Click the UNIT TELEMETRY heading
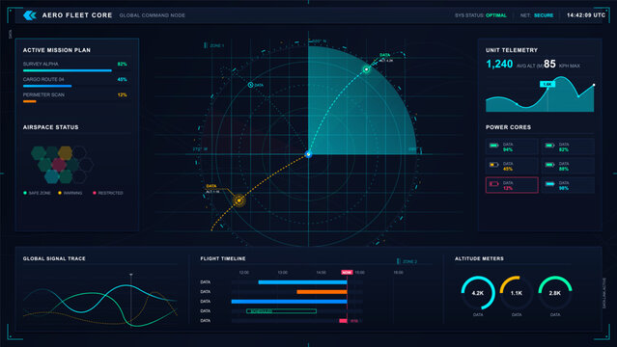Screen dimensions: 617x347 [512, 50]
